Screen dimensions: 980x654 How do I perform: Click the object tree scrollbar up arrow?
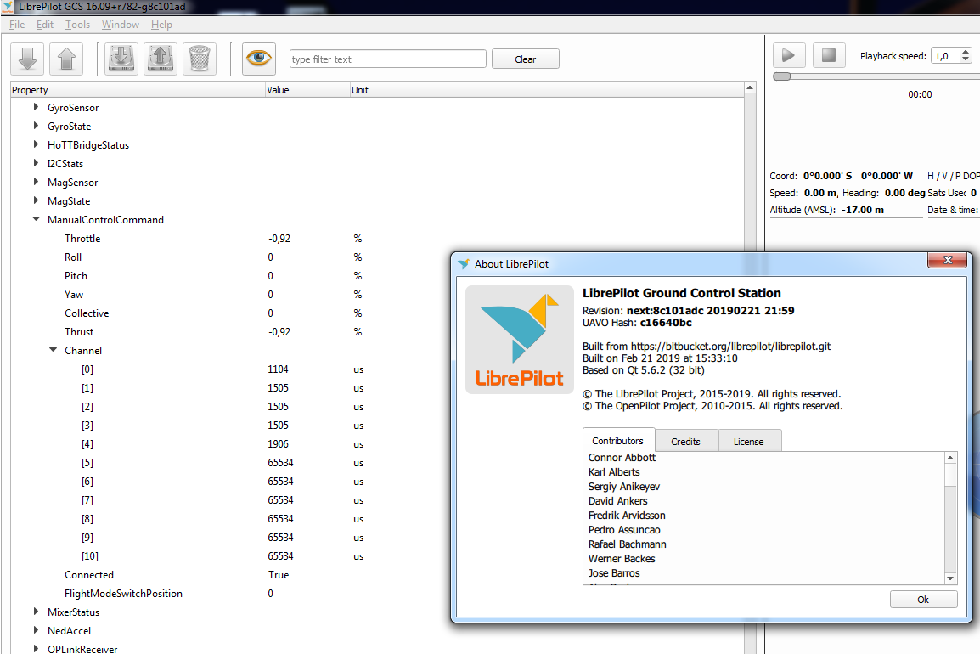point(750,88)
